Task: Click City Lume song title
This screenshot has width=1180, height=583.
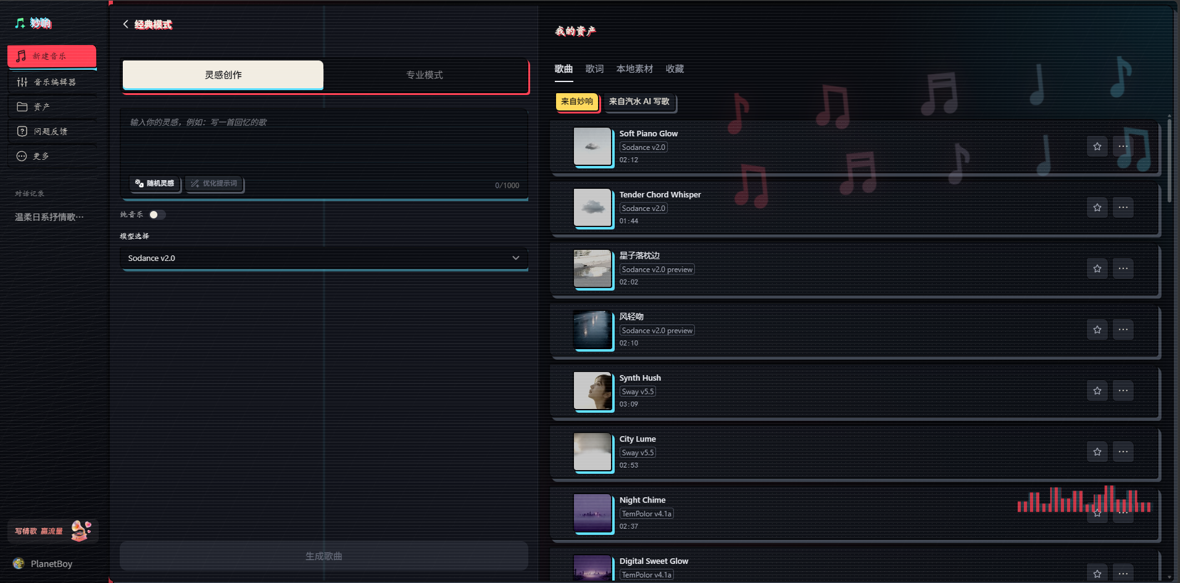Action: point(638,439)
